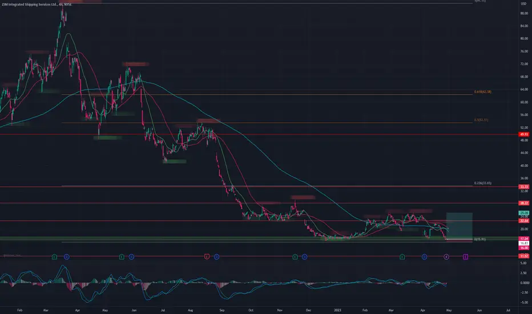This screenshot has height=314, width=532.
Task: Select the red 22.64 price line label
Action: pos(524,220)
